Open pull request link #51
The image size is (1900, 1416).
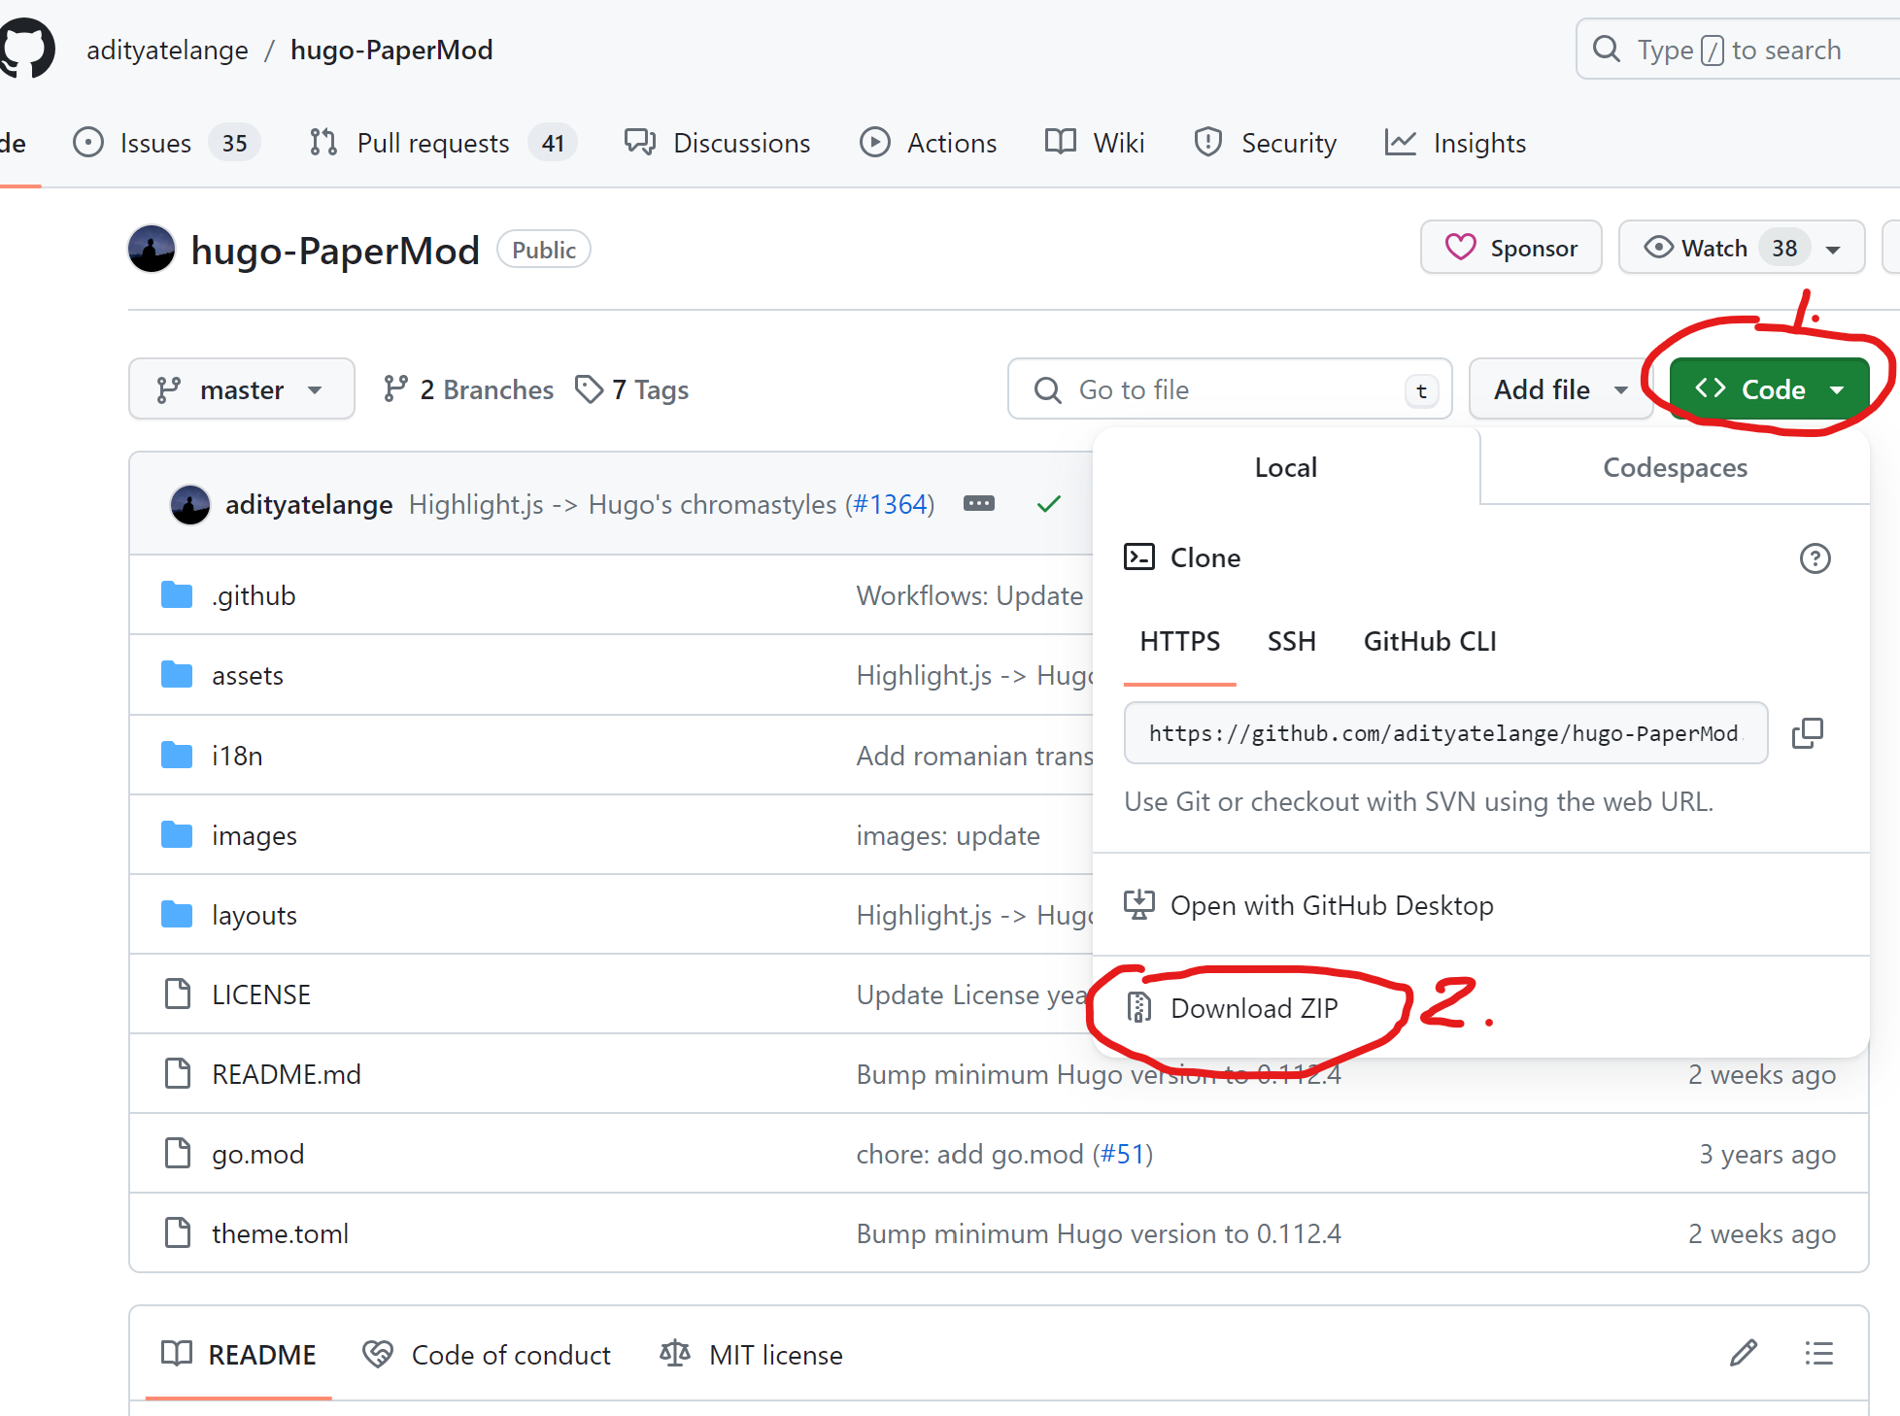pos(1122,1154)
